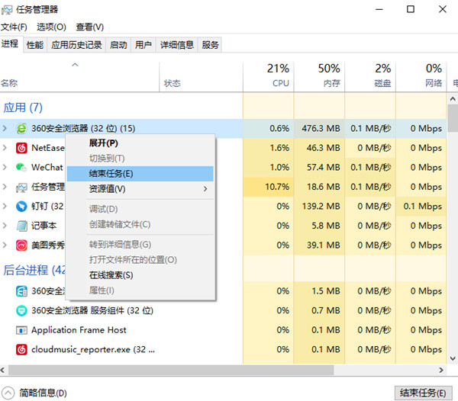
Task: Click the DingTalk app icon
Action: tap(21, 206)
